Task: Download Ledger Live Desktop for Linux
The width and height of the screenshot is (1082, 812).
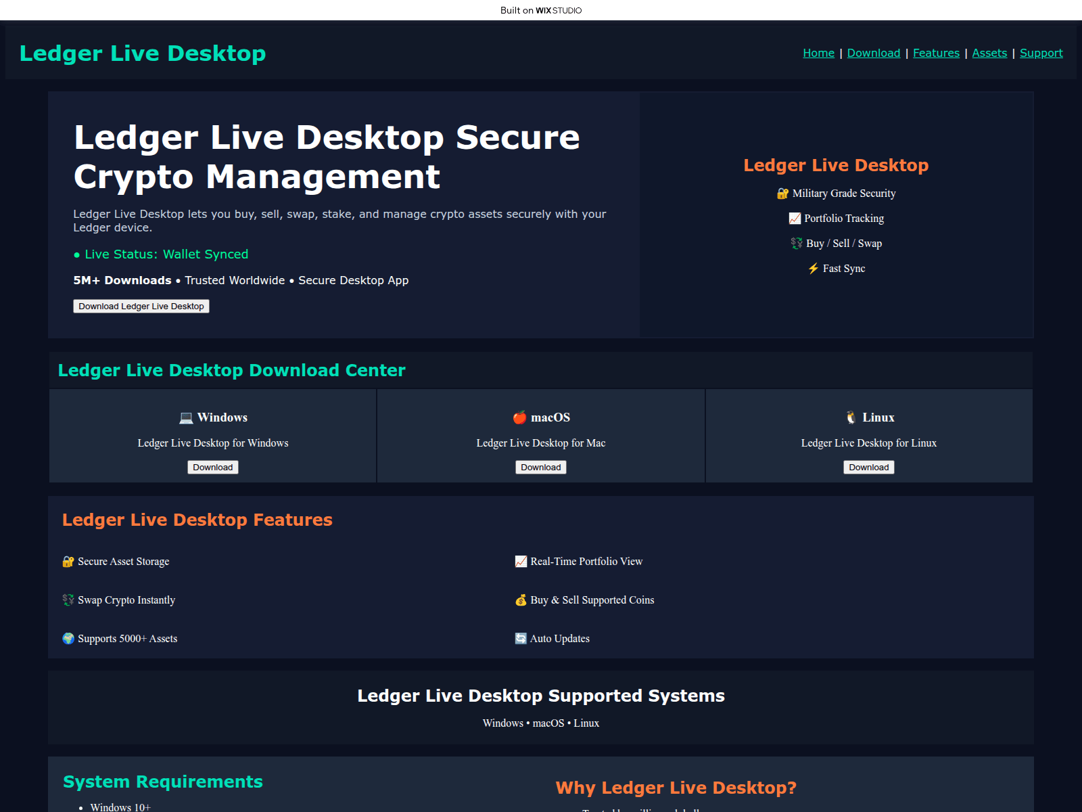Action: 869,468
